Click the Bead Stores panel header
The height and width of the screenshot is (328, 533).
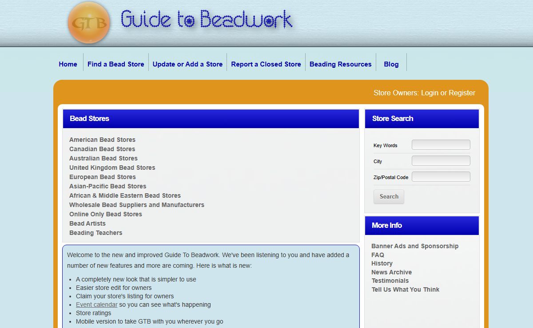(x=211, y=119)
